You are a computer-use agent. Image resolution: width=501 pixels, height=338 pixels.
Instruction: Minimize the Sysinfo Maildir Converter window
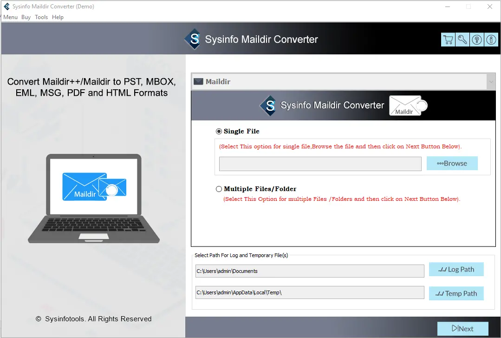[x=448, y=7]
